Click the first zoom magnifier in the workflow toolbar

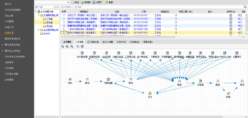[x=63, y=46]
